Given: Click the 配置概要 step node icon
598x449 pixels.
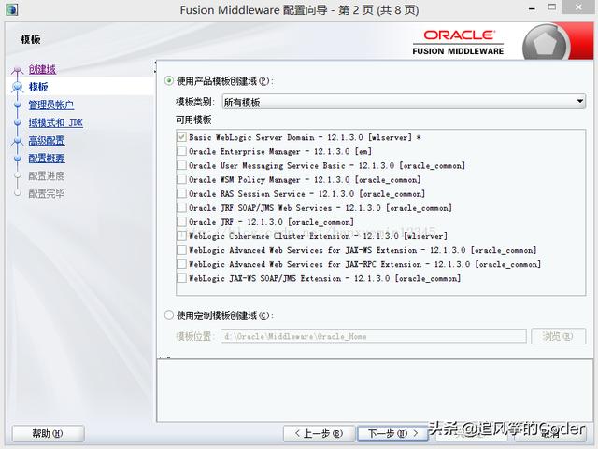Looking at the screenshot, I should [x=17, y=158].
